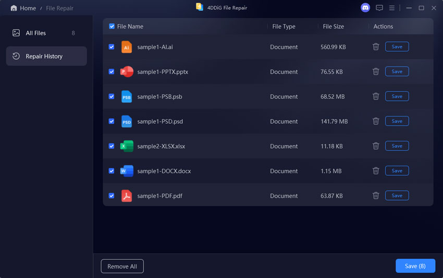This screenshot has width=443, height=278.
Task: Go to Home breadcrumb
Action: 28,8
